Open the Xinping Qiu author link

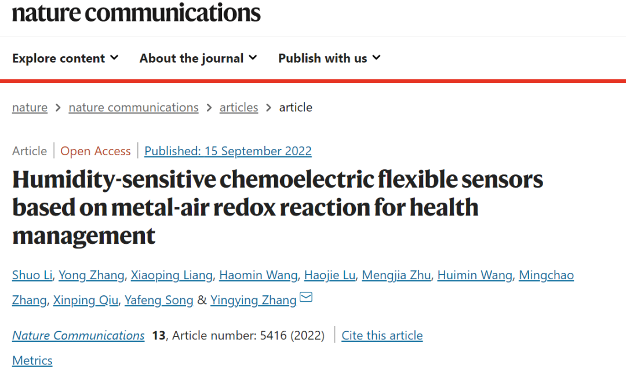point(85,300)
